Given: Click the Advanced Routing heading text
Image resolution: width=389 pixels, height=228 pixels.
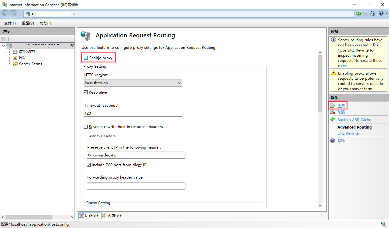Looking at the screenshot, I should pos(354,127).
